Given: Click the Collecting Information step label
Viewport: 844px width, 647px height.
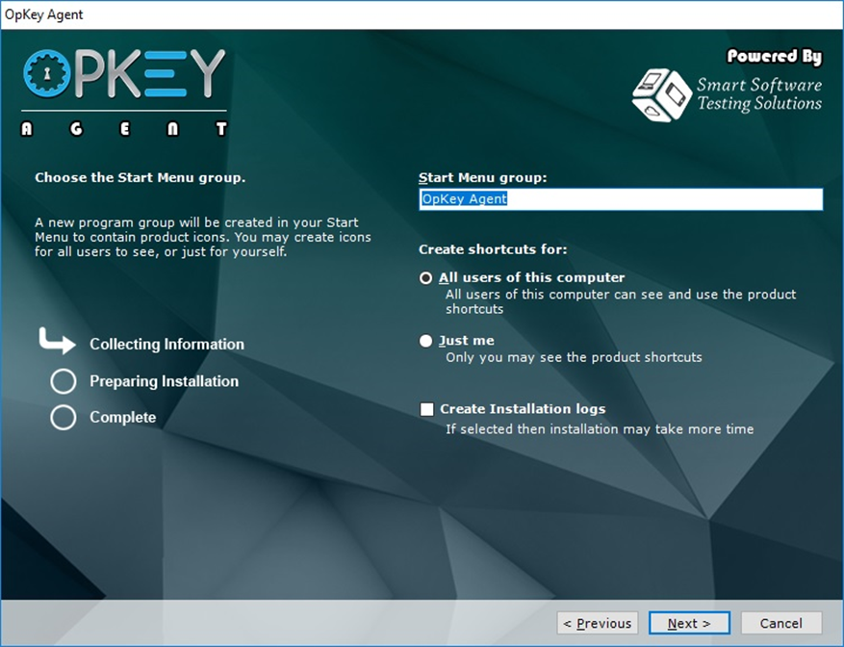Looking at the screenshot, I should (166, 345).
